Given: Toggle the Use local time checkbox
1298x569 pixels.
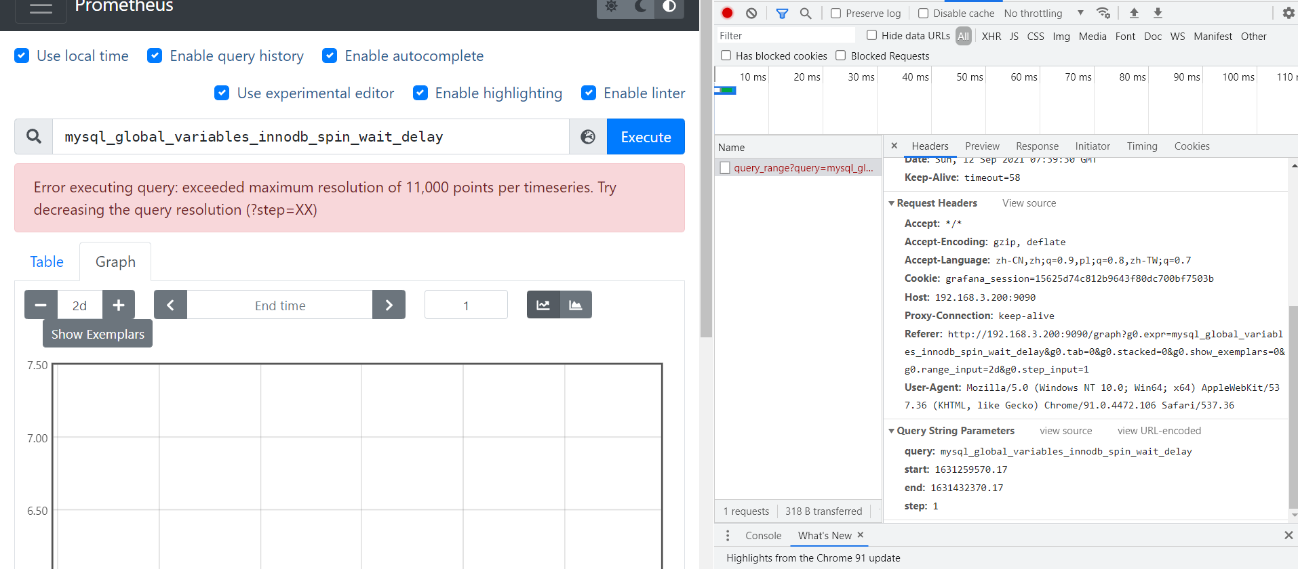Looking at the screenshot, I should 22,56.
